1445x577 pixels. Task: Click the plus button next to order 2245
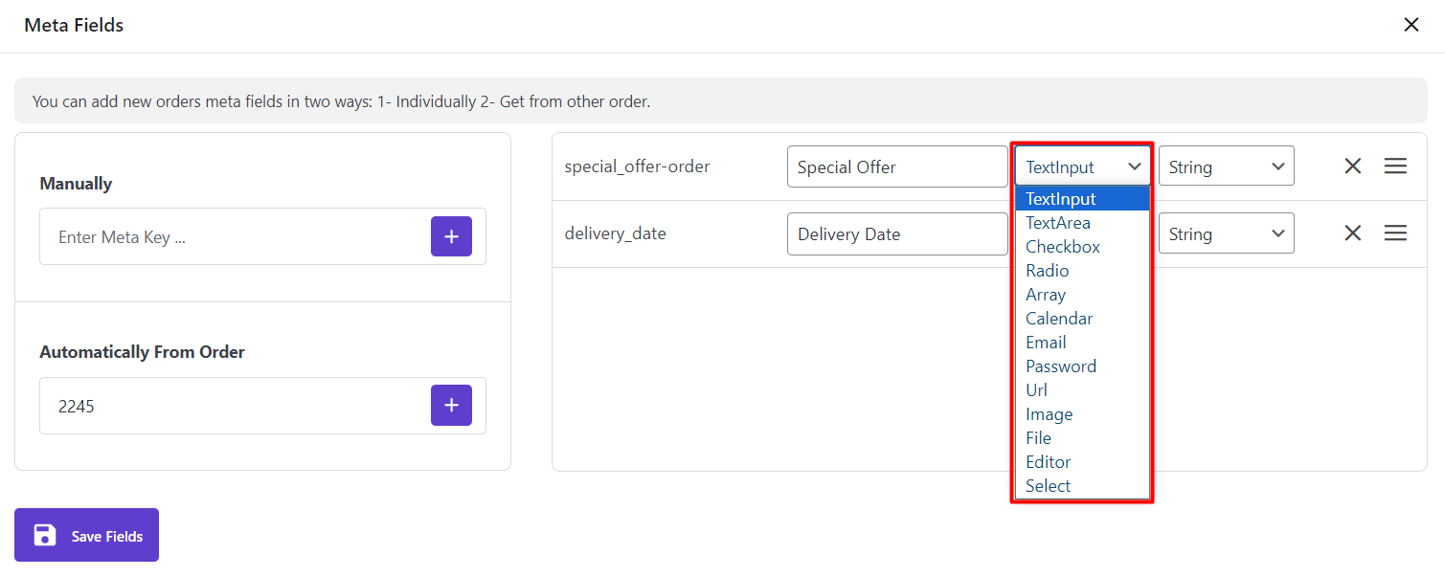pos(451,406)
